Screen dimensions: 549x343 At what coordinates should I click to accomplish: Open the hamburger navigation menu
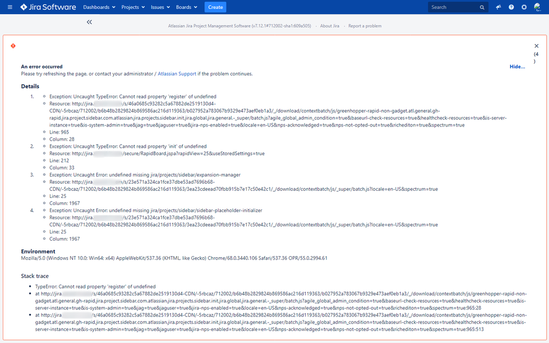pos(10,7)
